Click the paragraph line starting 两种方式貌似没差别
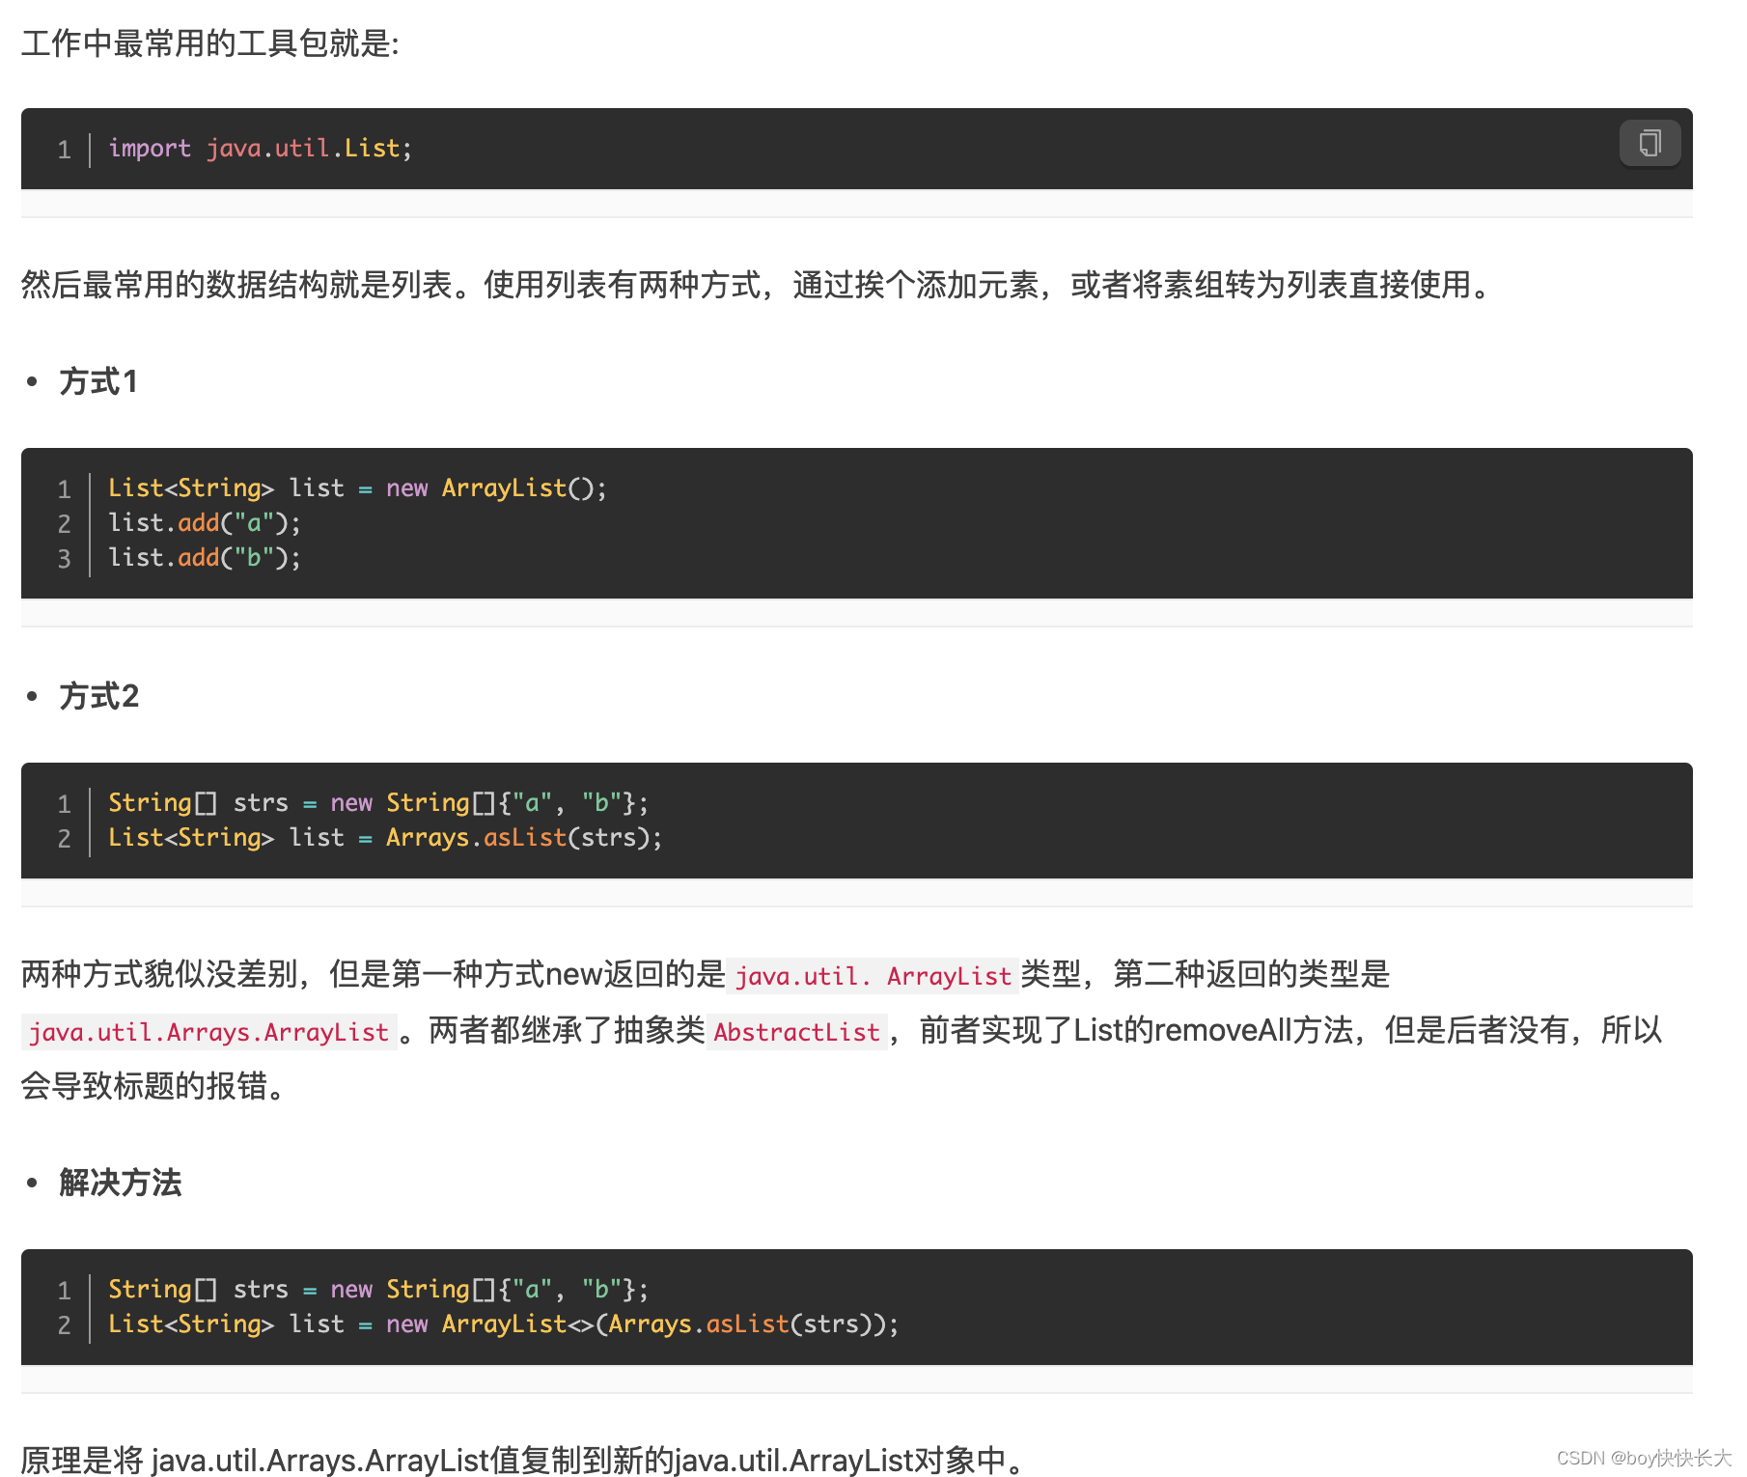Screen dimensions: 1747x1477 point(706,974)
